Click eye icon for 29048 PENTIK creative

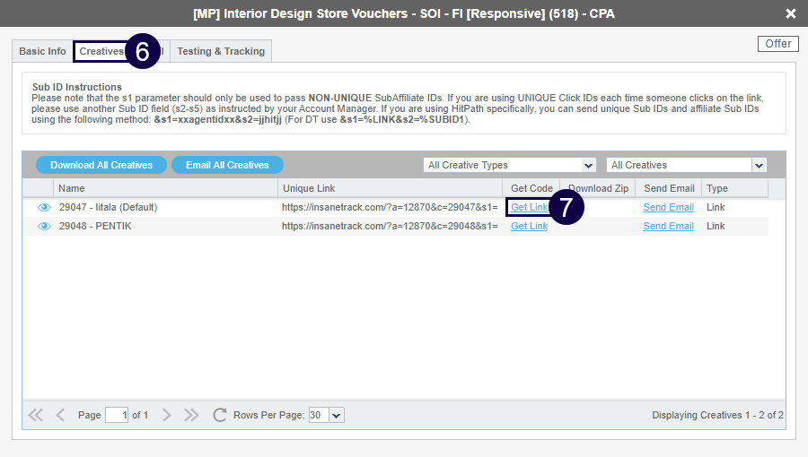click(44, 227)
